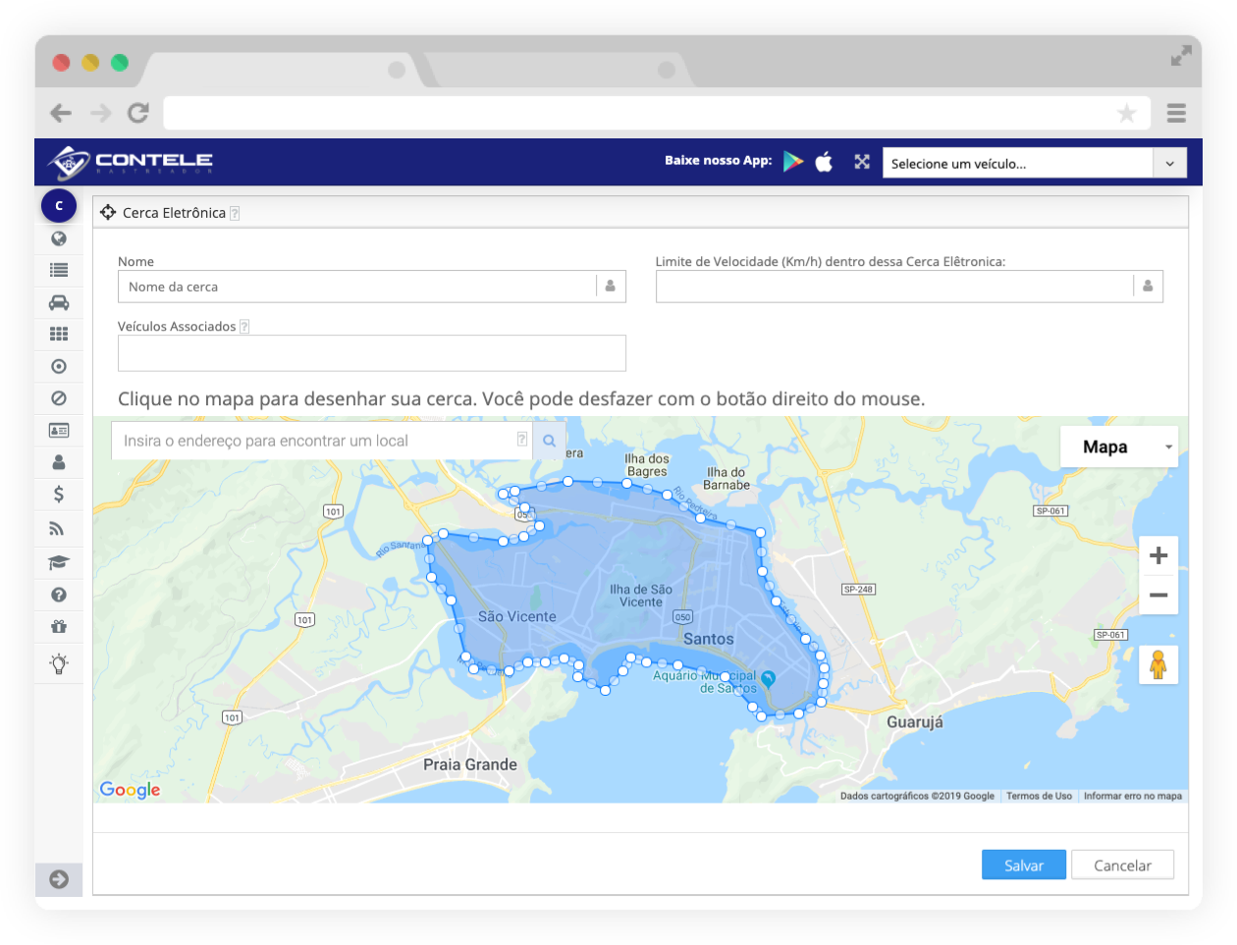Click the gift icon in sidebar
The width and height of the screenshot is (1237, 945).
click(59, 626)
